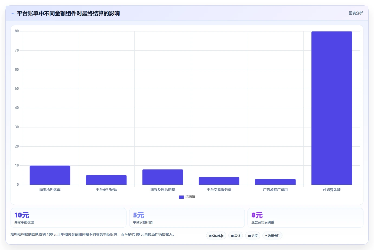This screenshot has height=250, width=374.
Task: Click the lightning icon beside the chart title
Action: point(13,14)
